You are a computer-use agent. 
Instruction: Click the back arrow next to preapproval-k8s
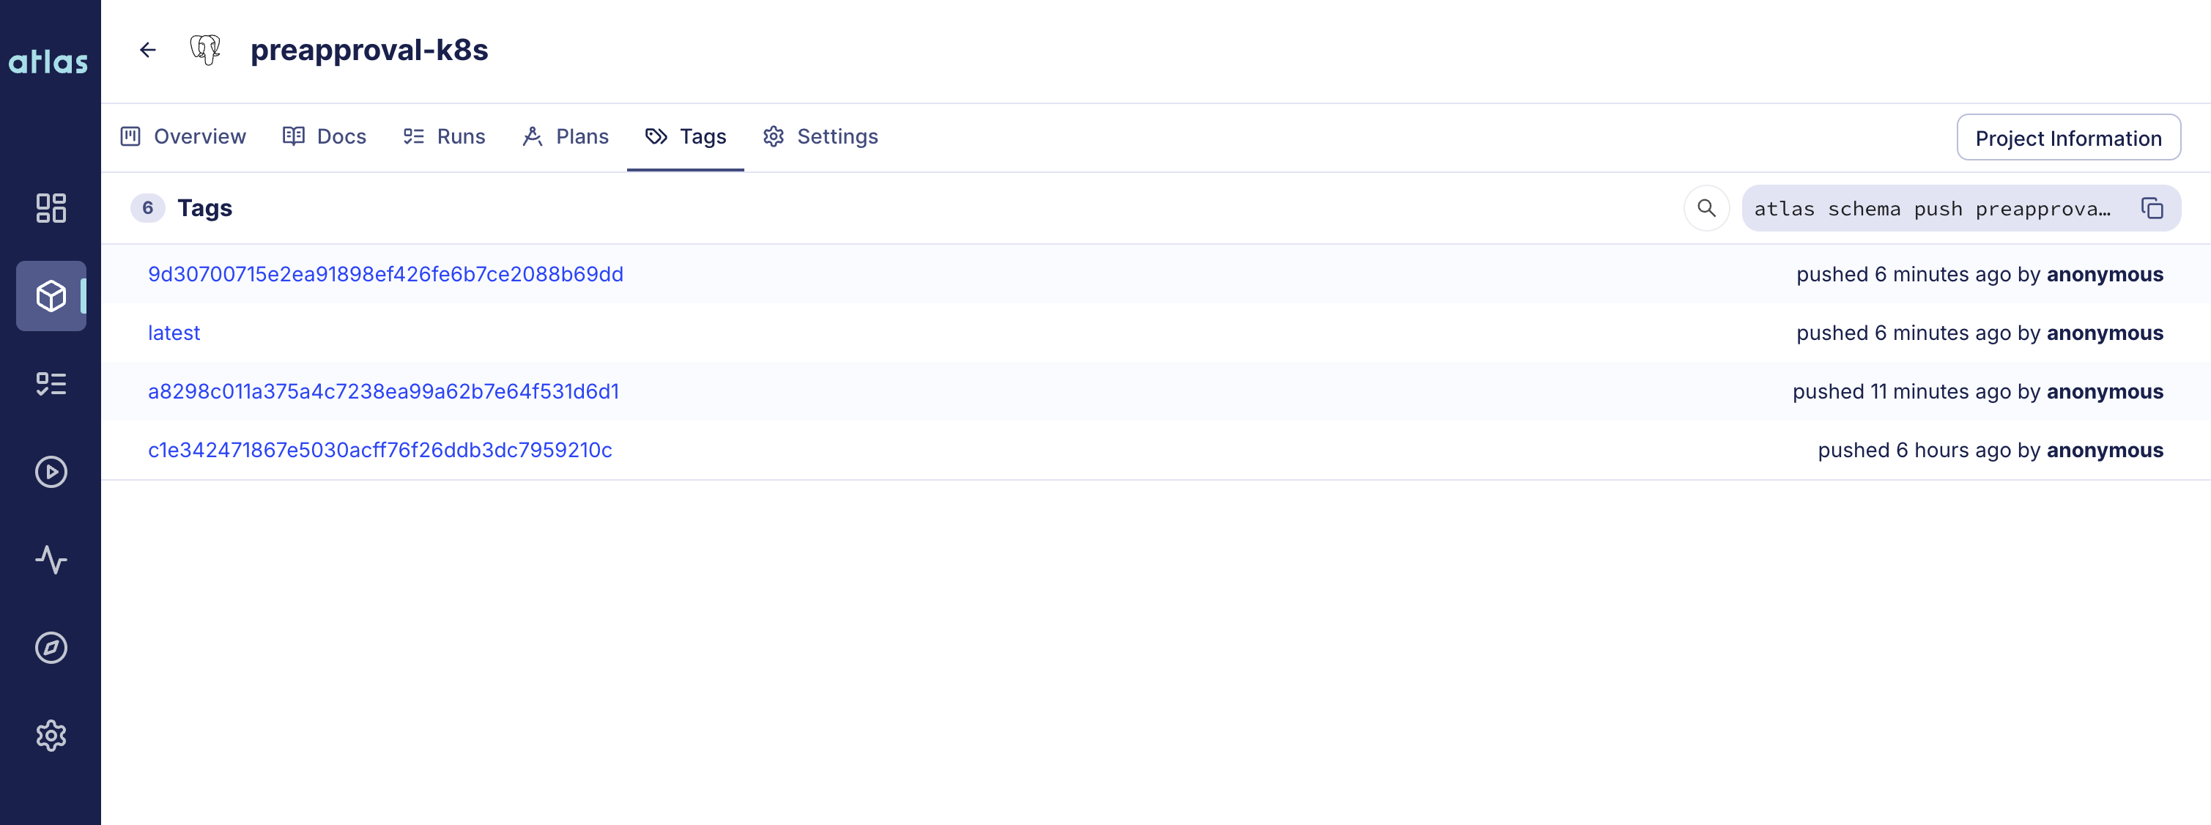(x=148, y=50)
